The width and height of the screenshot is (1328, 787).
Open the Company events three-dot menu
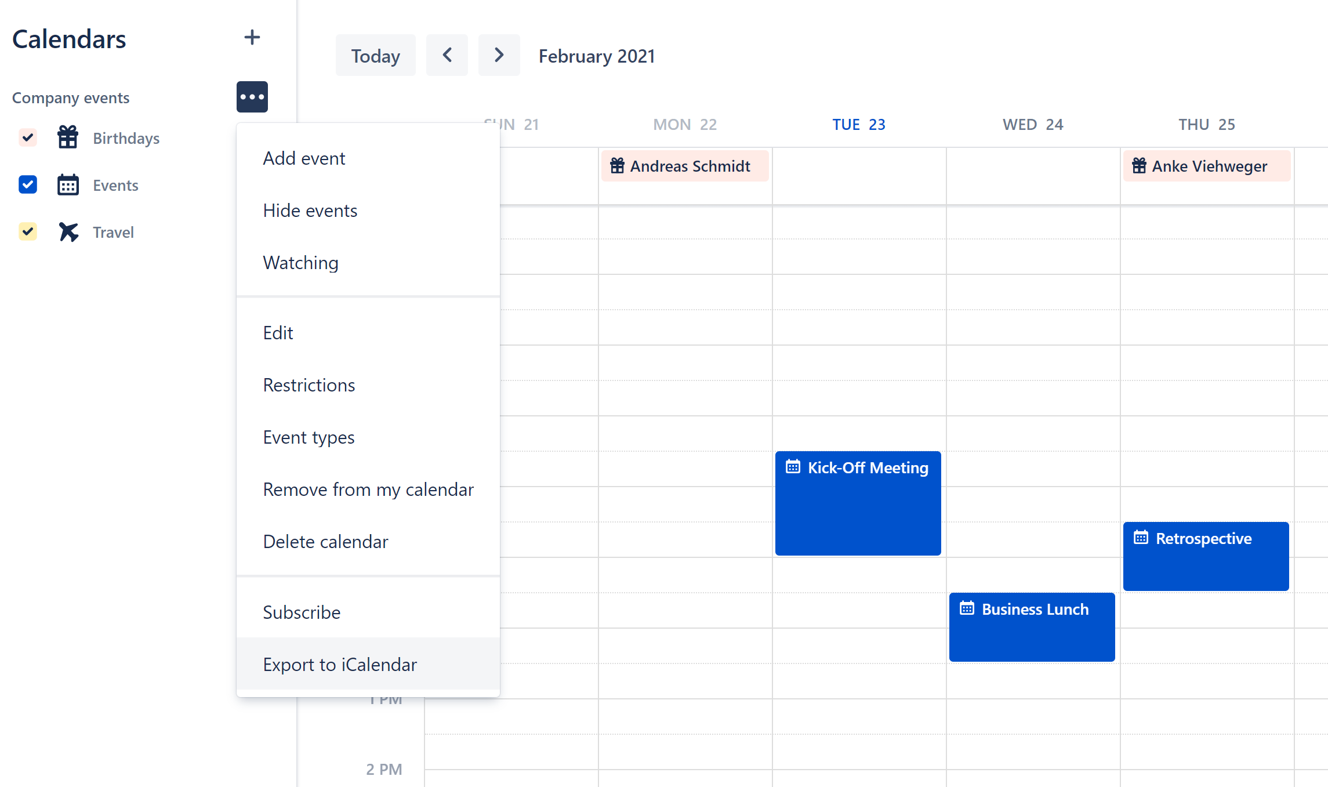click(252, 97)
